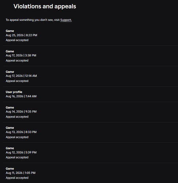Click the Aug 11, 2026 1:05 PM timestamp
This screenshot has width=178, height=183.
(21, 173)
